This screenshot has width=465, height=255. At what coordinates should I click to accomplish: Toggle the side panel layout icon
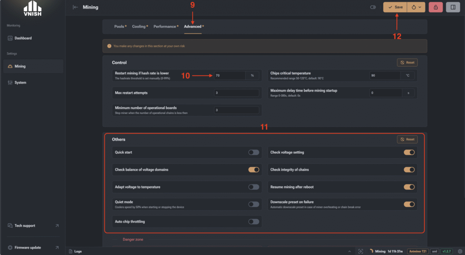(x=453, y=7)
